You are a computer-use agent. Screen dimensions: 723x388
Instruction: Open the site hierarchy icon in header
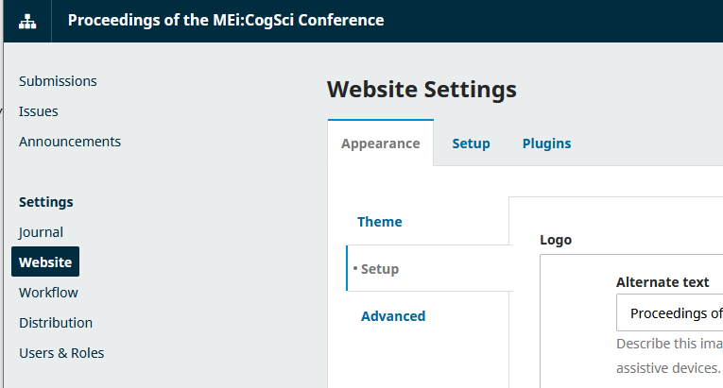click(27, 21)
